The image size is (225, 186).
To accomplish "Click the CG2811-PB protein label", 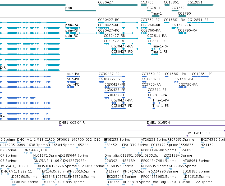I will tap(157, 90).
